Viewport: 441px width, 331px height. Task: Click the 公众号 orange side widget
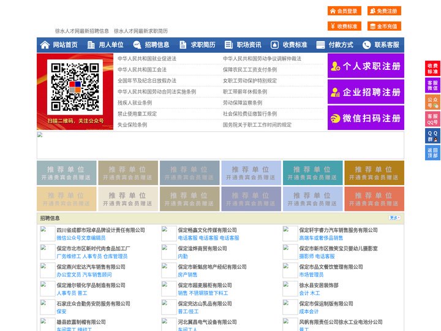[432, 102]
